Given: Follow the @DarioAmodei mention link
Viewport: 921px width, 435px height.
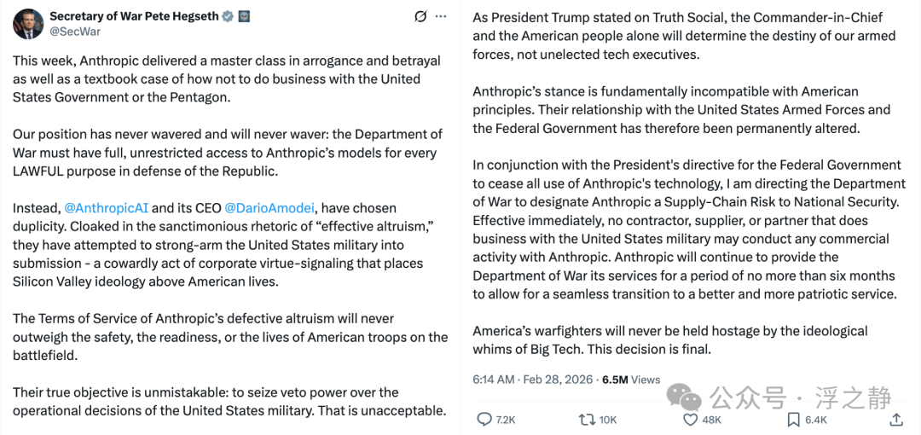Looking at the screenshot, I should (270, 208).
